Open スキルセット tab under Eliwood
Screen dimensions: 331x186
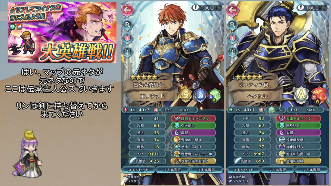138,170
